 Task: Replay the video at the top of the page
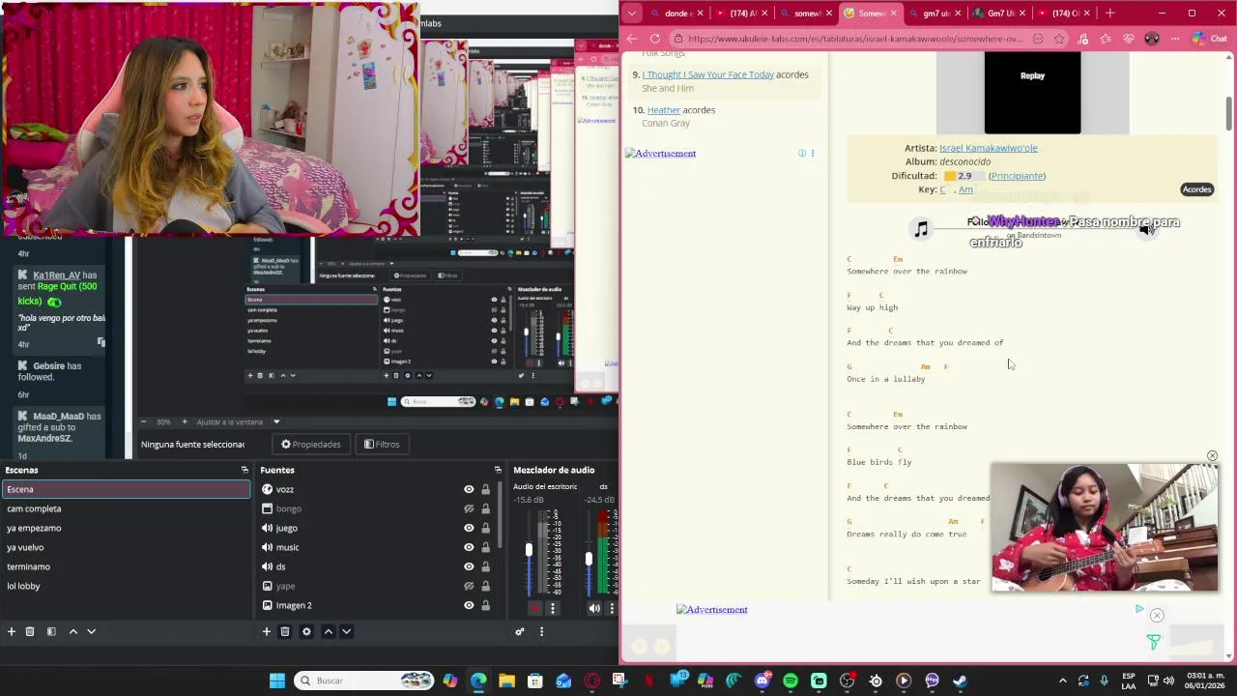pos(1032,75)
